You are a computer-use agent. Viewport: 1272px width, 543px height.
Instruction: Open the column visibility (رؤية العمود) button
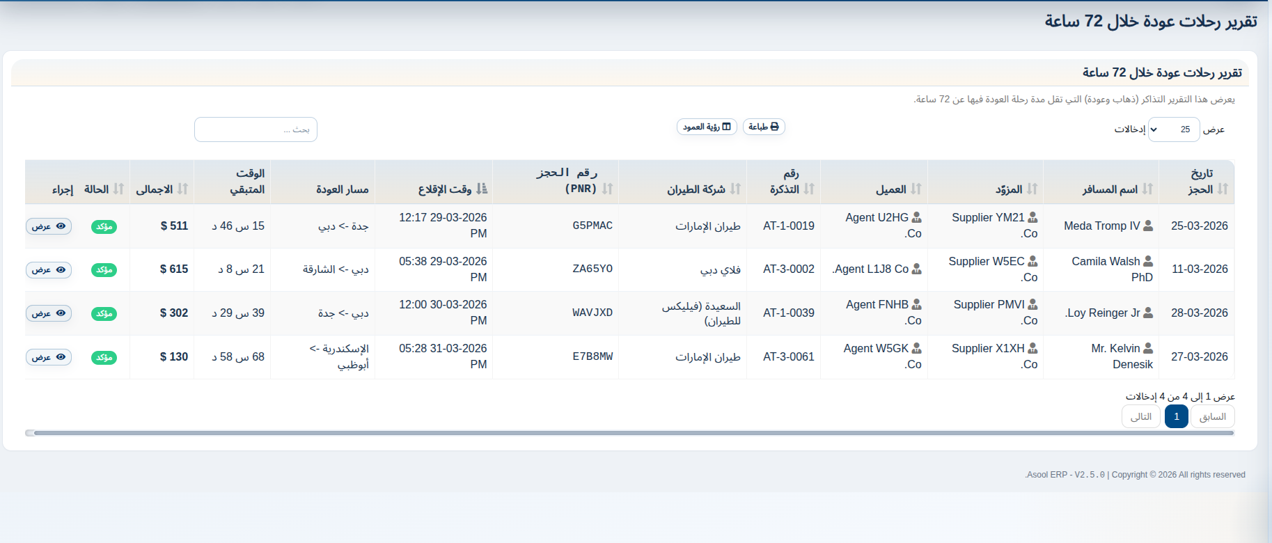click(x=707, y=127)
